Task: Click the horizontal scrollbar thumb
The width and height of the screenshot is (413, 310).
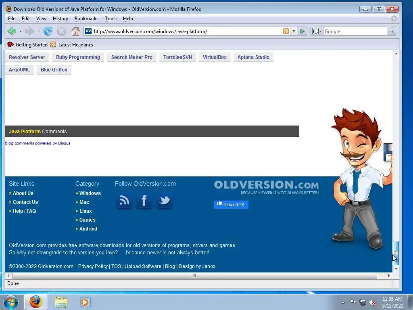Action: pos(195,276)
